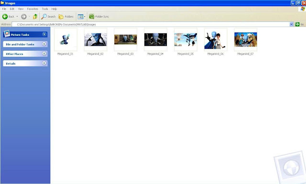Click the Megamind_02 file name label
Image resolution: width=306 pixels, height=184 pixels.
[x=96, y=54]
